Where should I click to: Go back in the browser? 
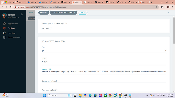(x=2, y=7)
